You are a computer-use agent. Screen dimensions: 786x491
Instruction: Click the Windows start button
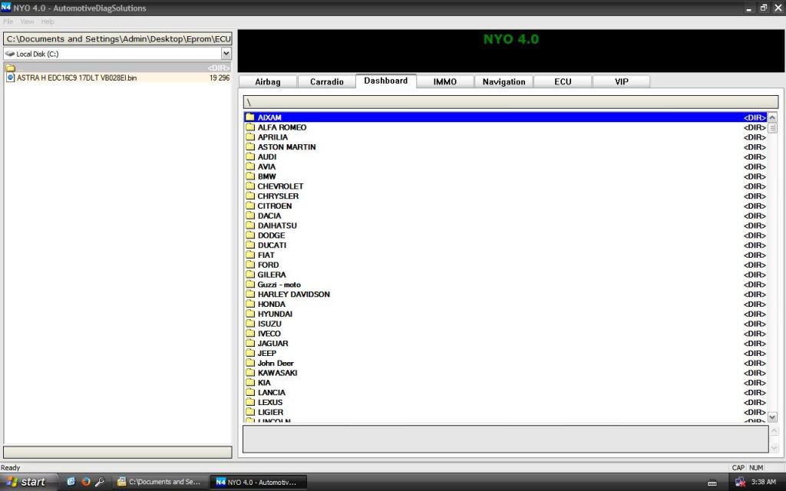click(27, 482)
